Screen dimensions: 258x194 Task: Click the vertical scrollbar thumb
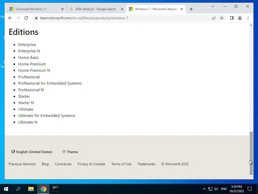tap(251, 153)
